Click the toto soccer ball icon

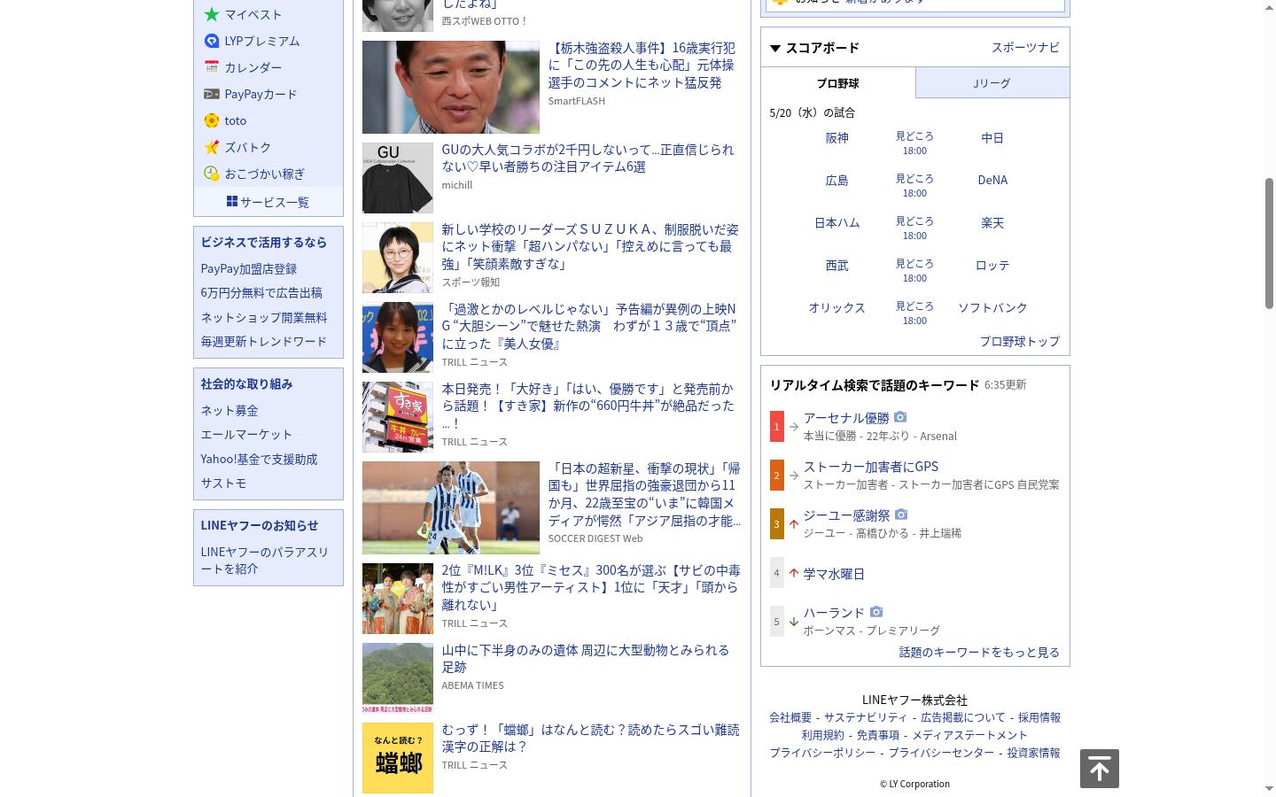click(212, 120)
